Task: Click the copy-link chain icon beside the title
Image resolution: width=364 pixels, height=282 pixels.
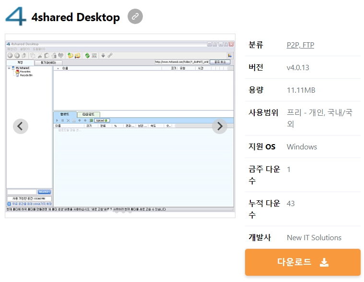Action: coord(135,16)
